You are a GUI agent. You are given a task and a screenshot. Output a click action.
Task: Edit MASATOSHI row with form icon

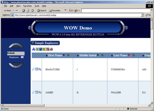coord(37,69)
